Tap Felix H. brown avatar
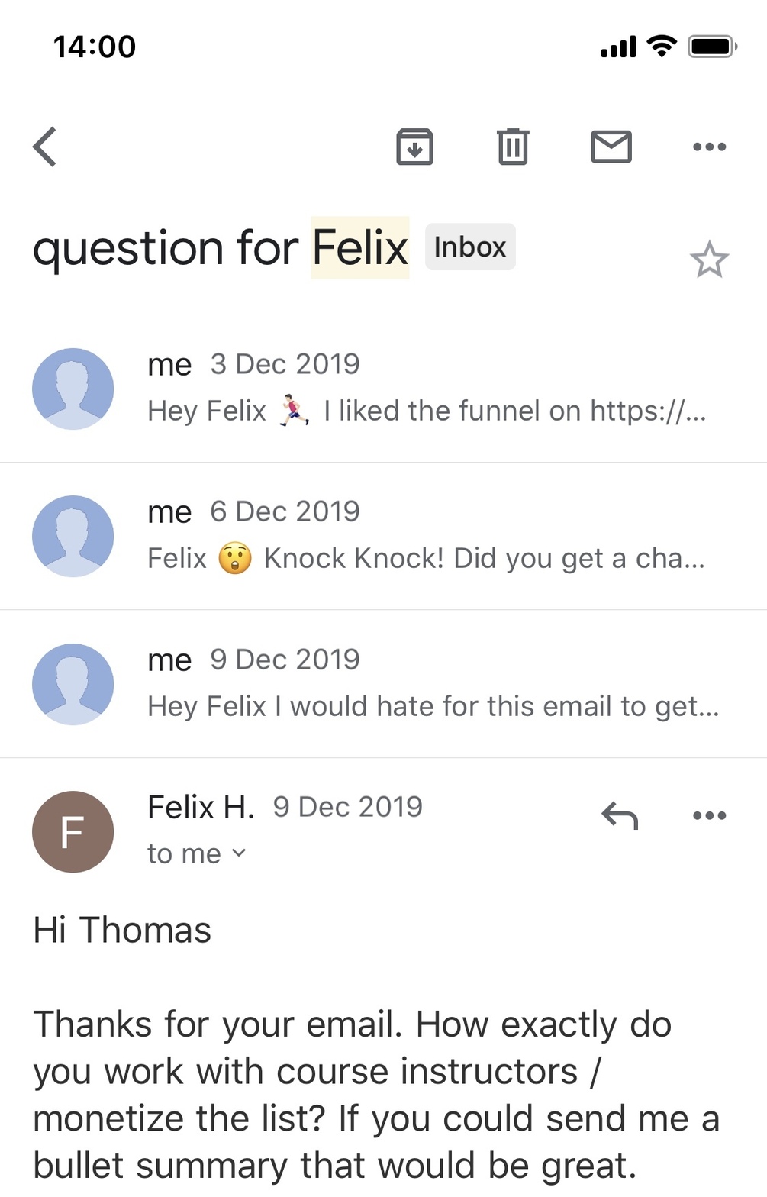767x1197 pixels. tap(73, 831)
